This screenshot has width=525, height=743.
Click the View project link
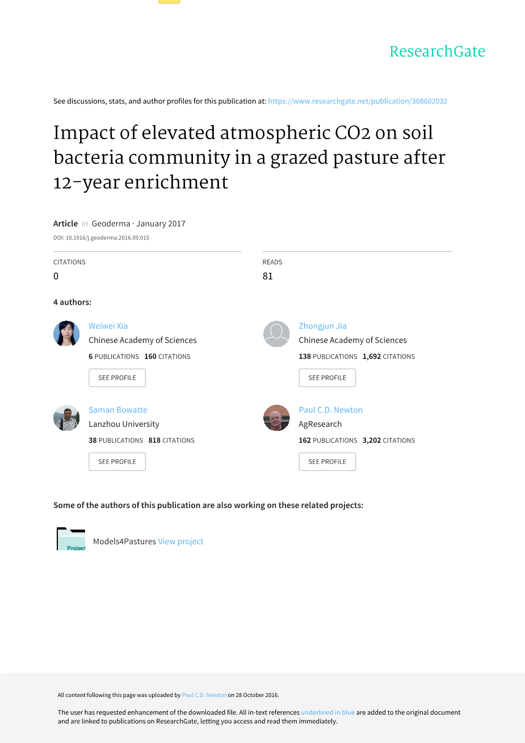click(180, 541)
